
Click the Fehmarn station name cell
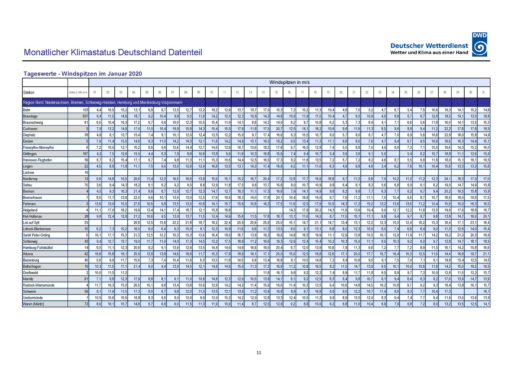tap(45, 204)
